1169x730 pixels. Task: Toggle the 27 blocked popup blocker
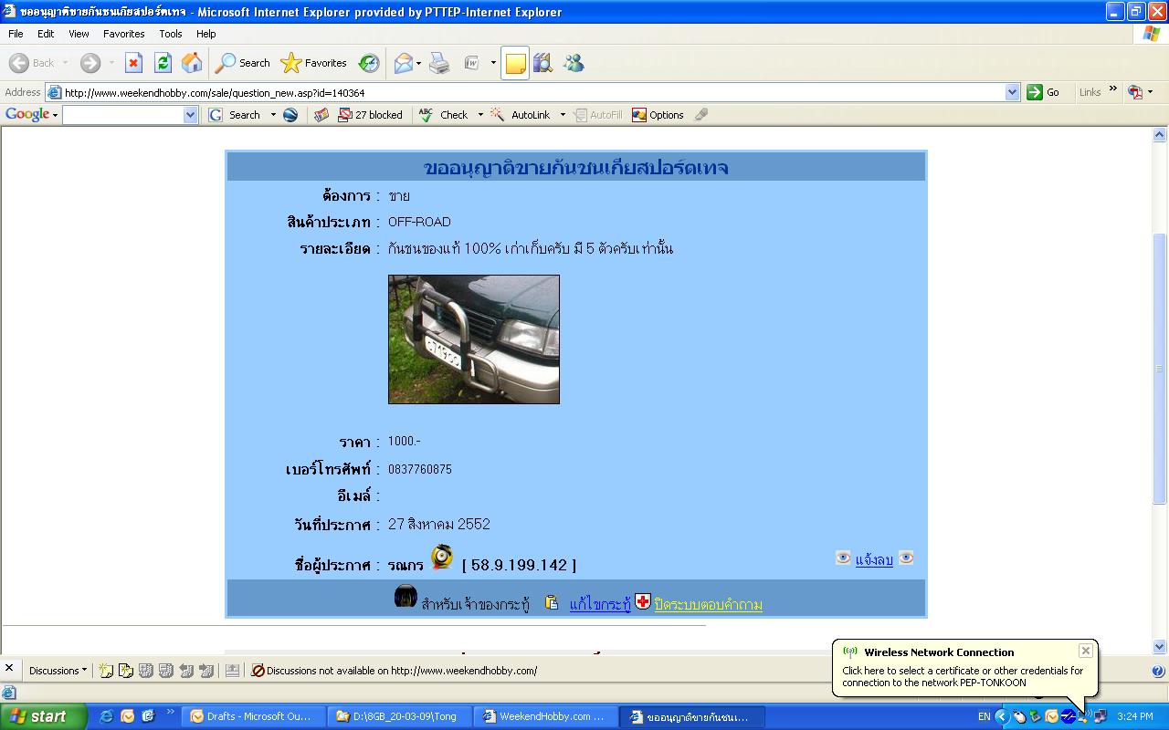click(x=371, y=115)
